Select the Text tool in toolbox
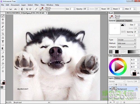140x104 pixels. click(x=3, y=41)
